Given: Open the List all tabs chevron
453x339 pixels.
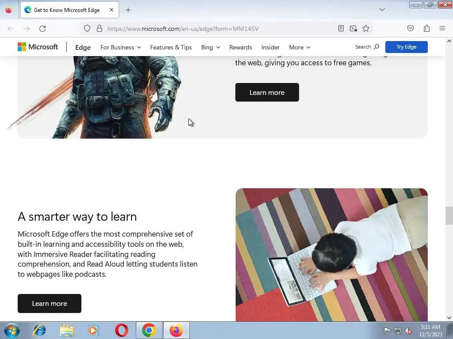Looking at the screenshot, I should (x=382, y=10).
